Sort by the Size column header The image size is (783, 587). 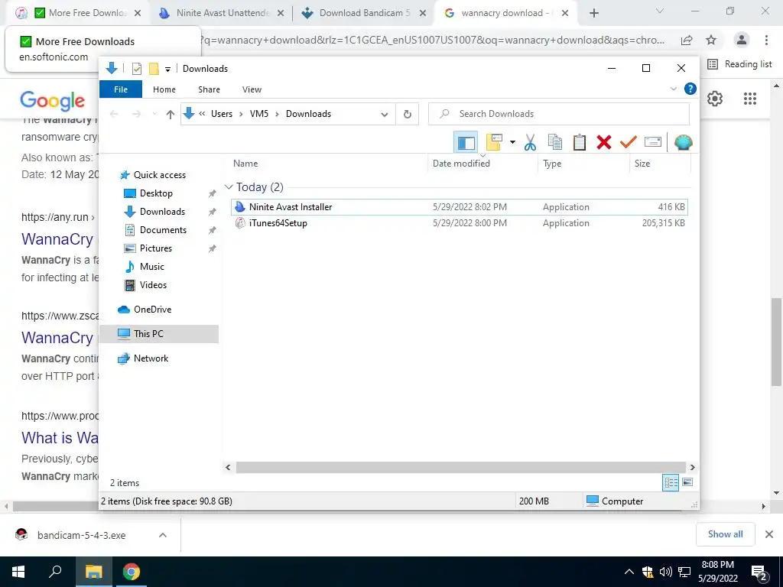[660, 164]
